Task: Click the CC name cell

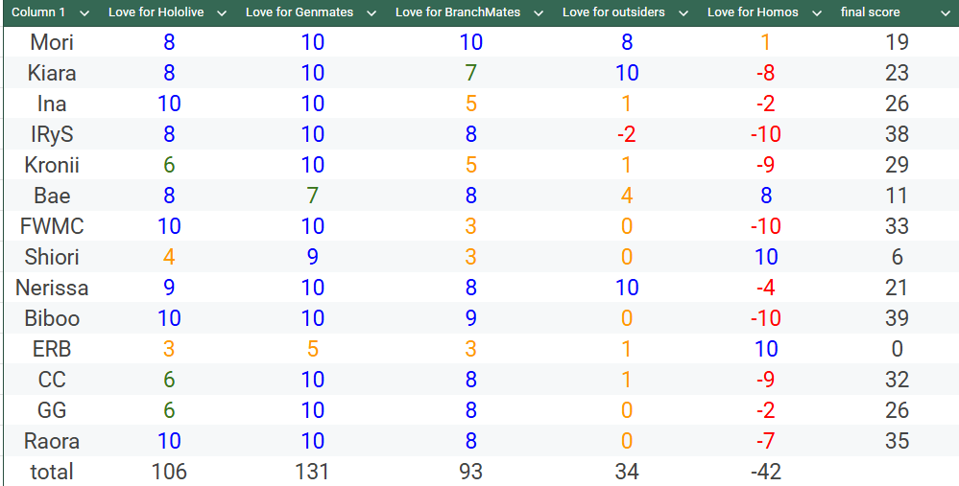Action: tap(52, 380)
